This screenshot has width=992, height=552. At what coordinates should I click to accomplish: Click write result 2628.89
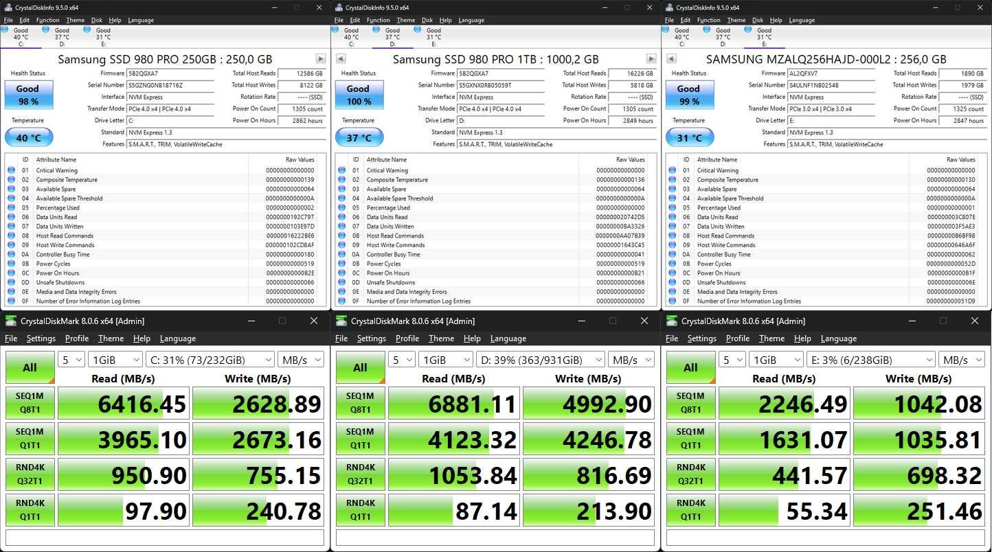tap(258, 404)
